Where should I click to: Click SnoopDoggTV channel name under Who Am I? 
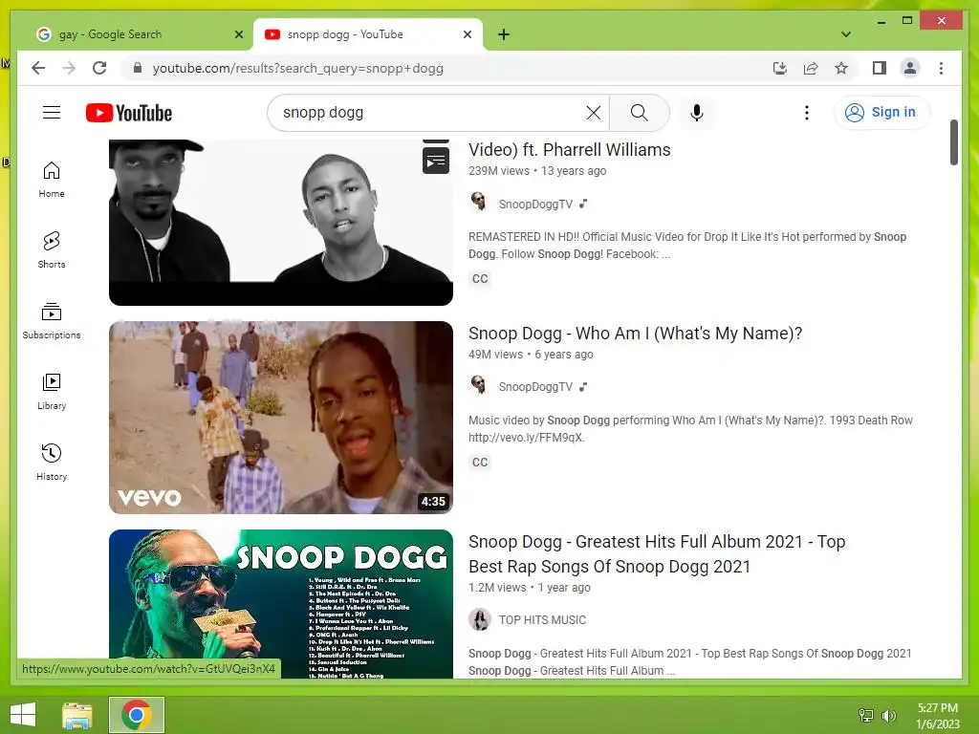point(535,387)
